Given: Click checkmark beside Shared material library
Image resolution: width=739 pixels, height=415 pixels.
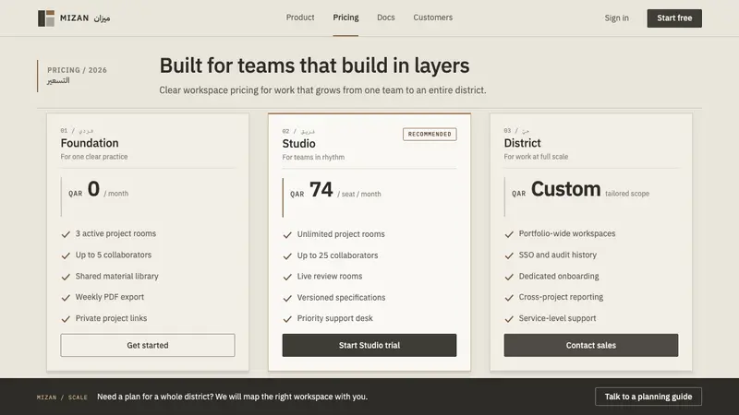Looking at the screenshot, I should tap(66, 277).
